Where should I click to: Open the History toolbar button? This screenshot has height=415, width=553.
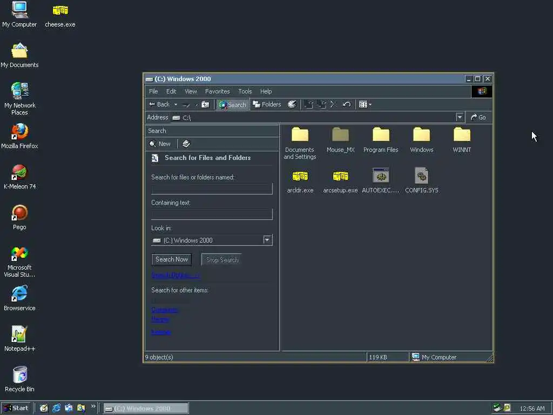[292, 104]
